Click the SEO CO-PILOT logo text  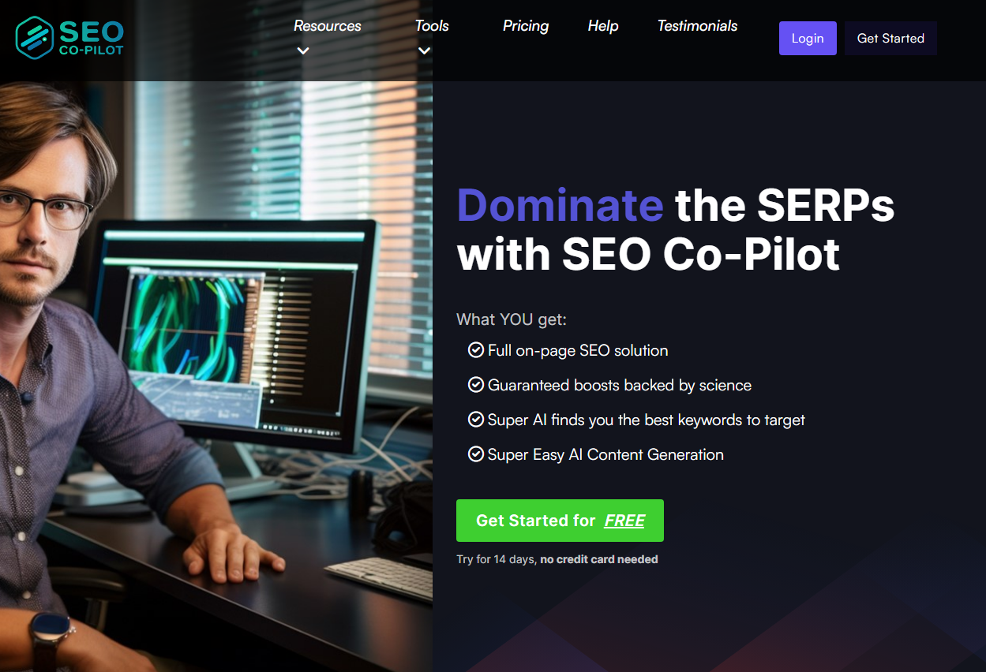[x=92, y=38]
